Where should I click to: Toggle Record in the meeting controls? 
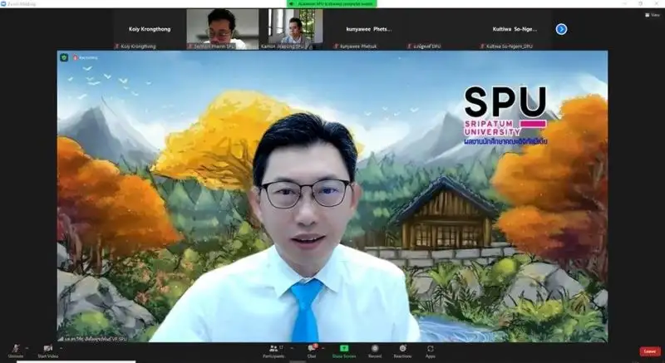click(x=374, y=349)
